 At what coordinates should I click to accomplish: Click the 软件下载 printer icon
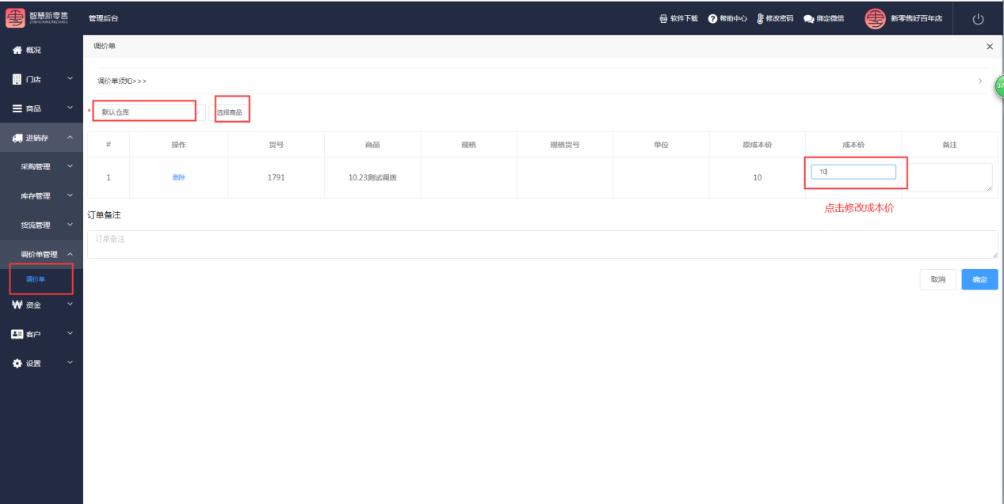(x=663, y=18)
